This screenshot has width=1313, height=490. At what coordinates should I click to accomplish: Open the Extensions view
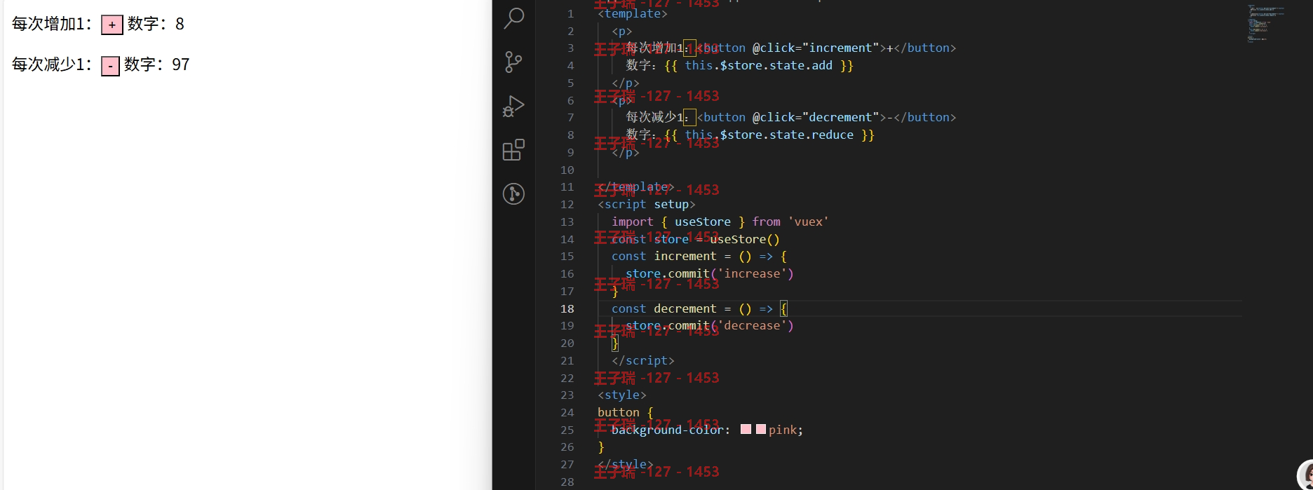514,150
